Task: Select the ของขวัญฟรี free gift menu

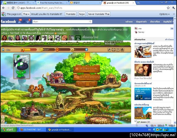Action: coord(19,43)
